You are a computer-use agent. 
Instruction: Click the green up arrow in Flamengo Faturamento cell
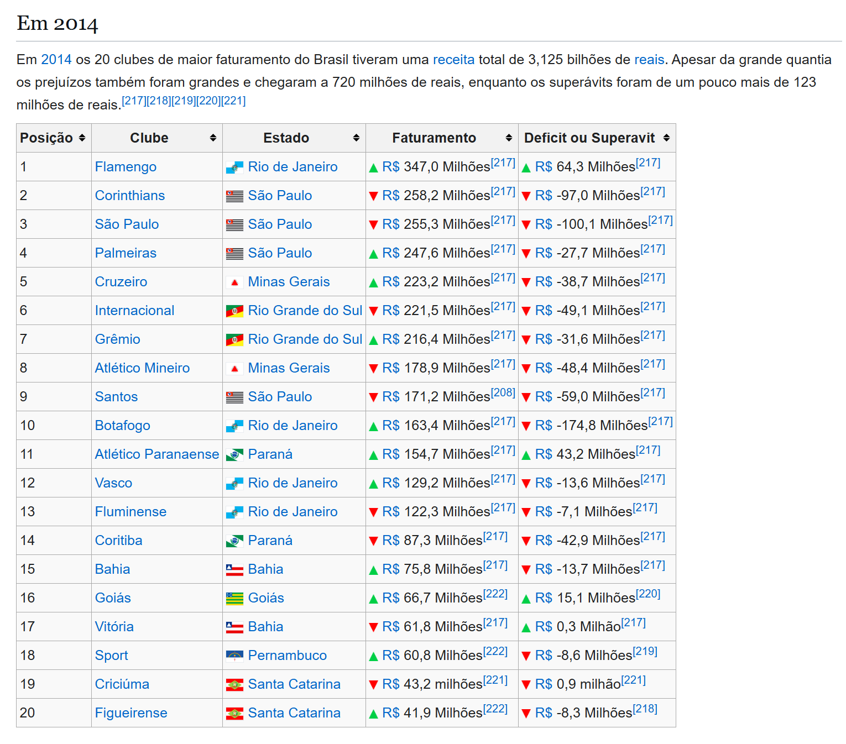tap(373, 167)
